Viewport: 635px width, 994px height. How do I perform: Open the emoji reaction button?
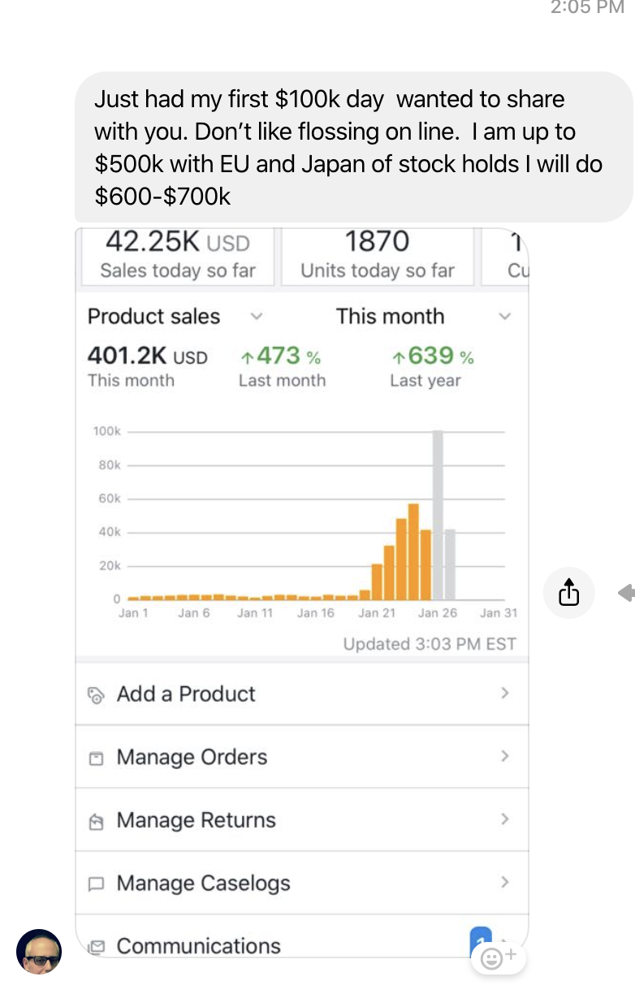point(498,958)
